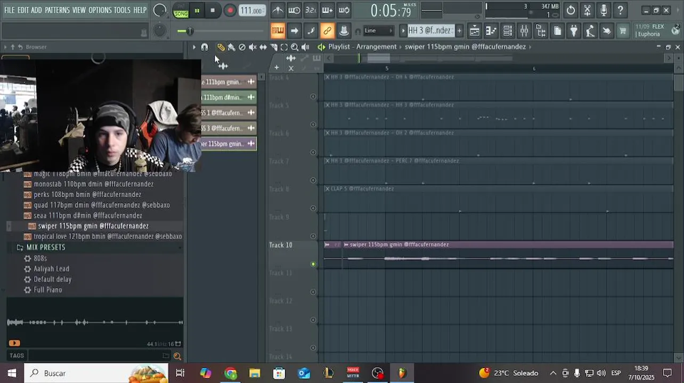Open the PATTERNS menu
The width and height of the screenshot is (684, 383).
click(57, 10)
